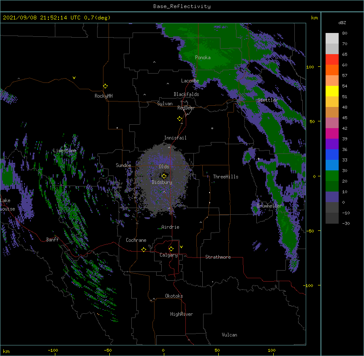
Task: Click the -50 tick label on the right axis
Action: 310,231
